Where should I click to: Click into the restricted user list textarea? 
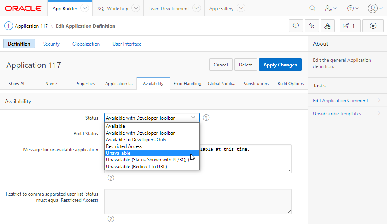click(x=198, y=201)
